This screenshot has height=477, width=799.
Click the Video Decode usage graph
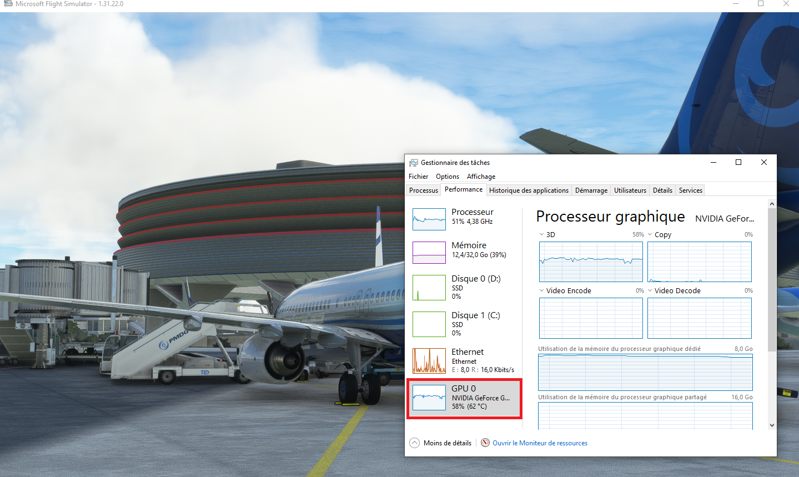tap(700, 318)
